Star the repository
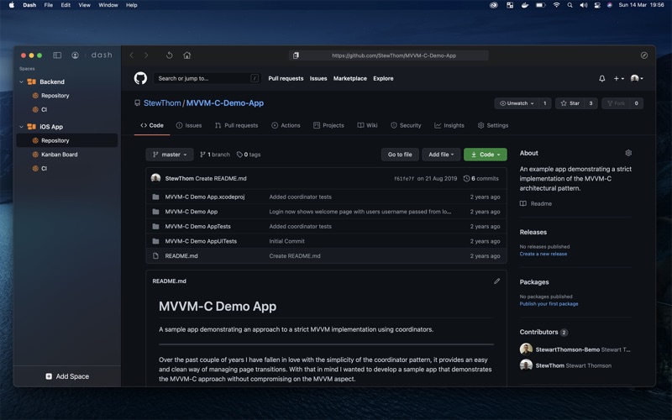 tap(570, 103)
